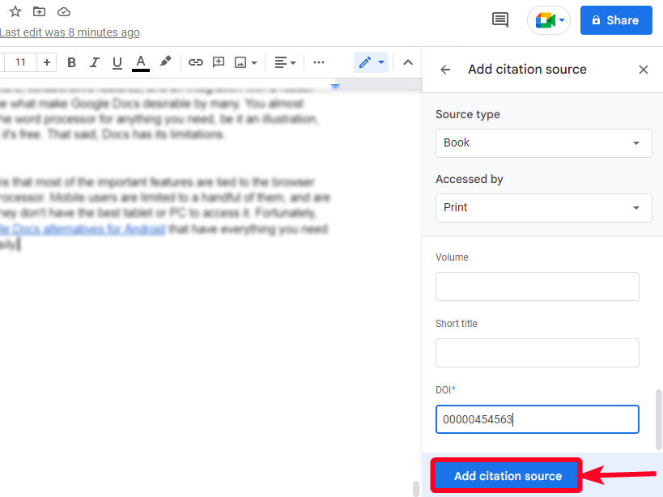Show more toolbar options
The height and width of the screenshot is (497, 663).
coord(319,62)
